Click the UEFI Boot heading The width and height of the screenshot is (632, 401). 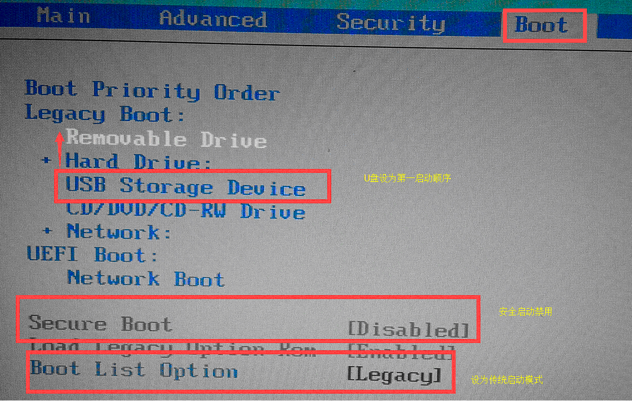(x=92, y=255)
